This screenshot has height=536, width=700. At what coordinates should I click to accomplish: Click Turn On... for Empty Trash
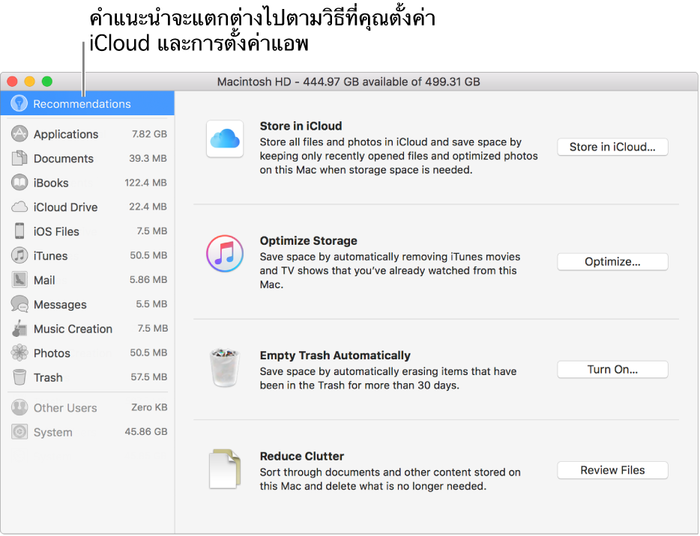[612, 370]
